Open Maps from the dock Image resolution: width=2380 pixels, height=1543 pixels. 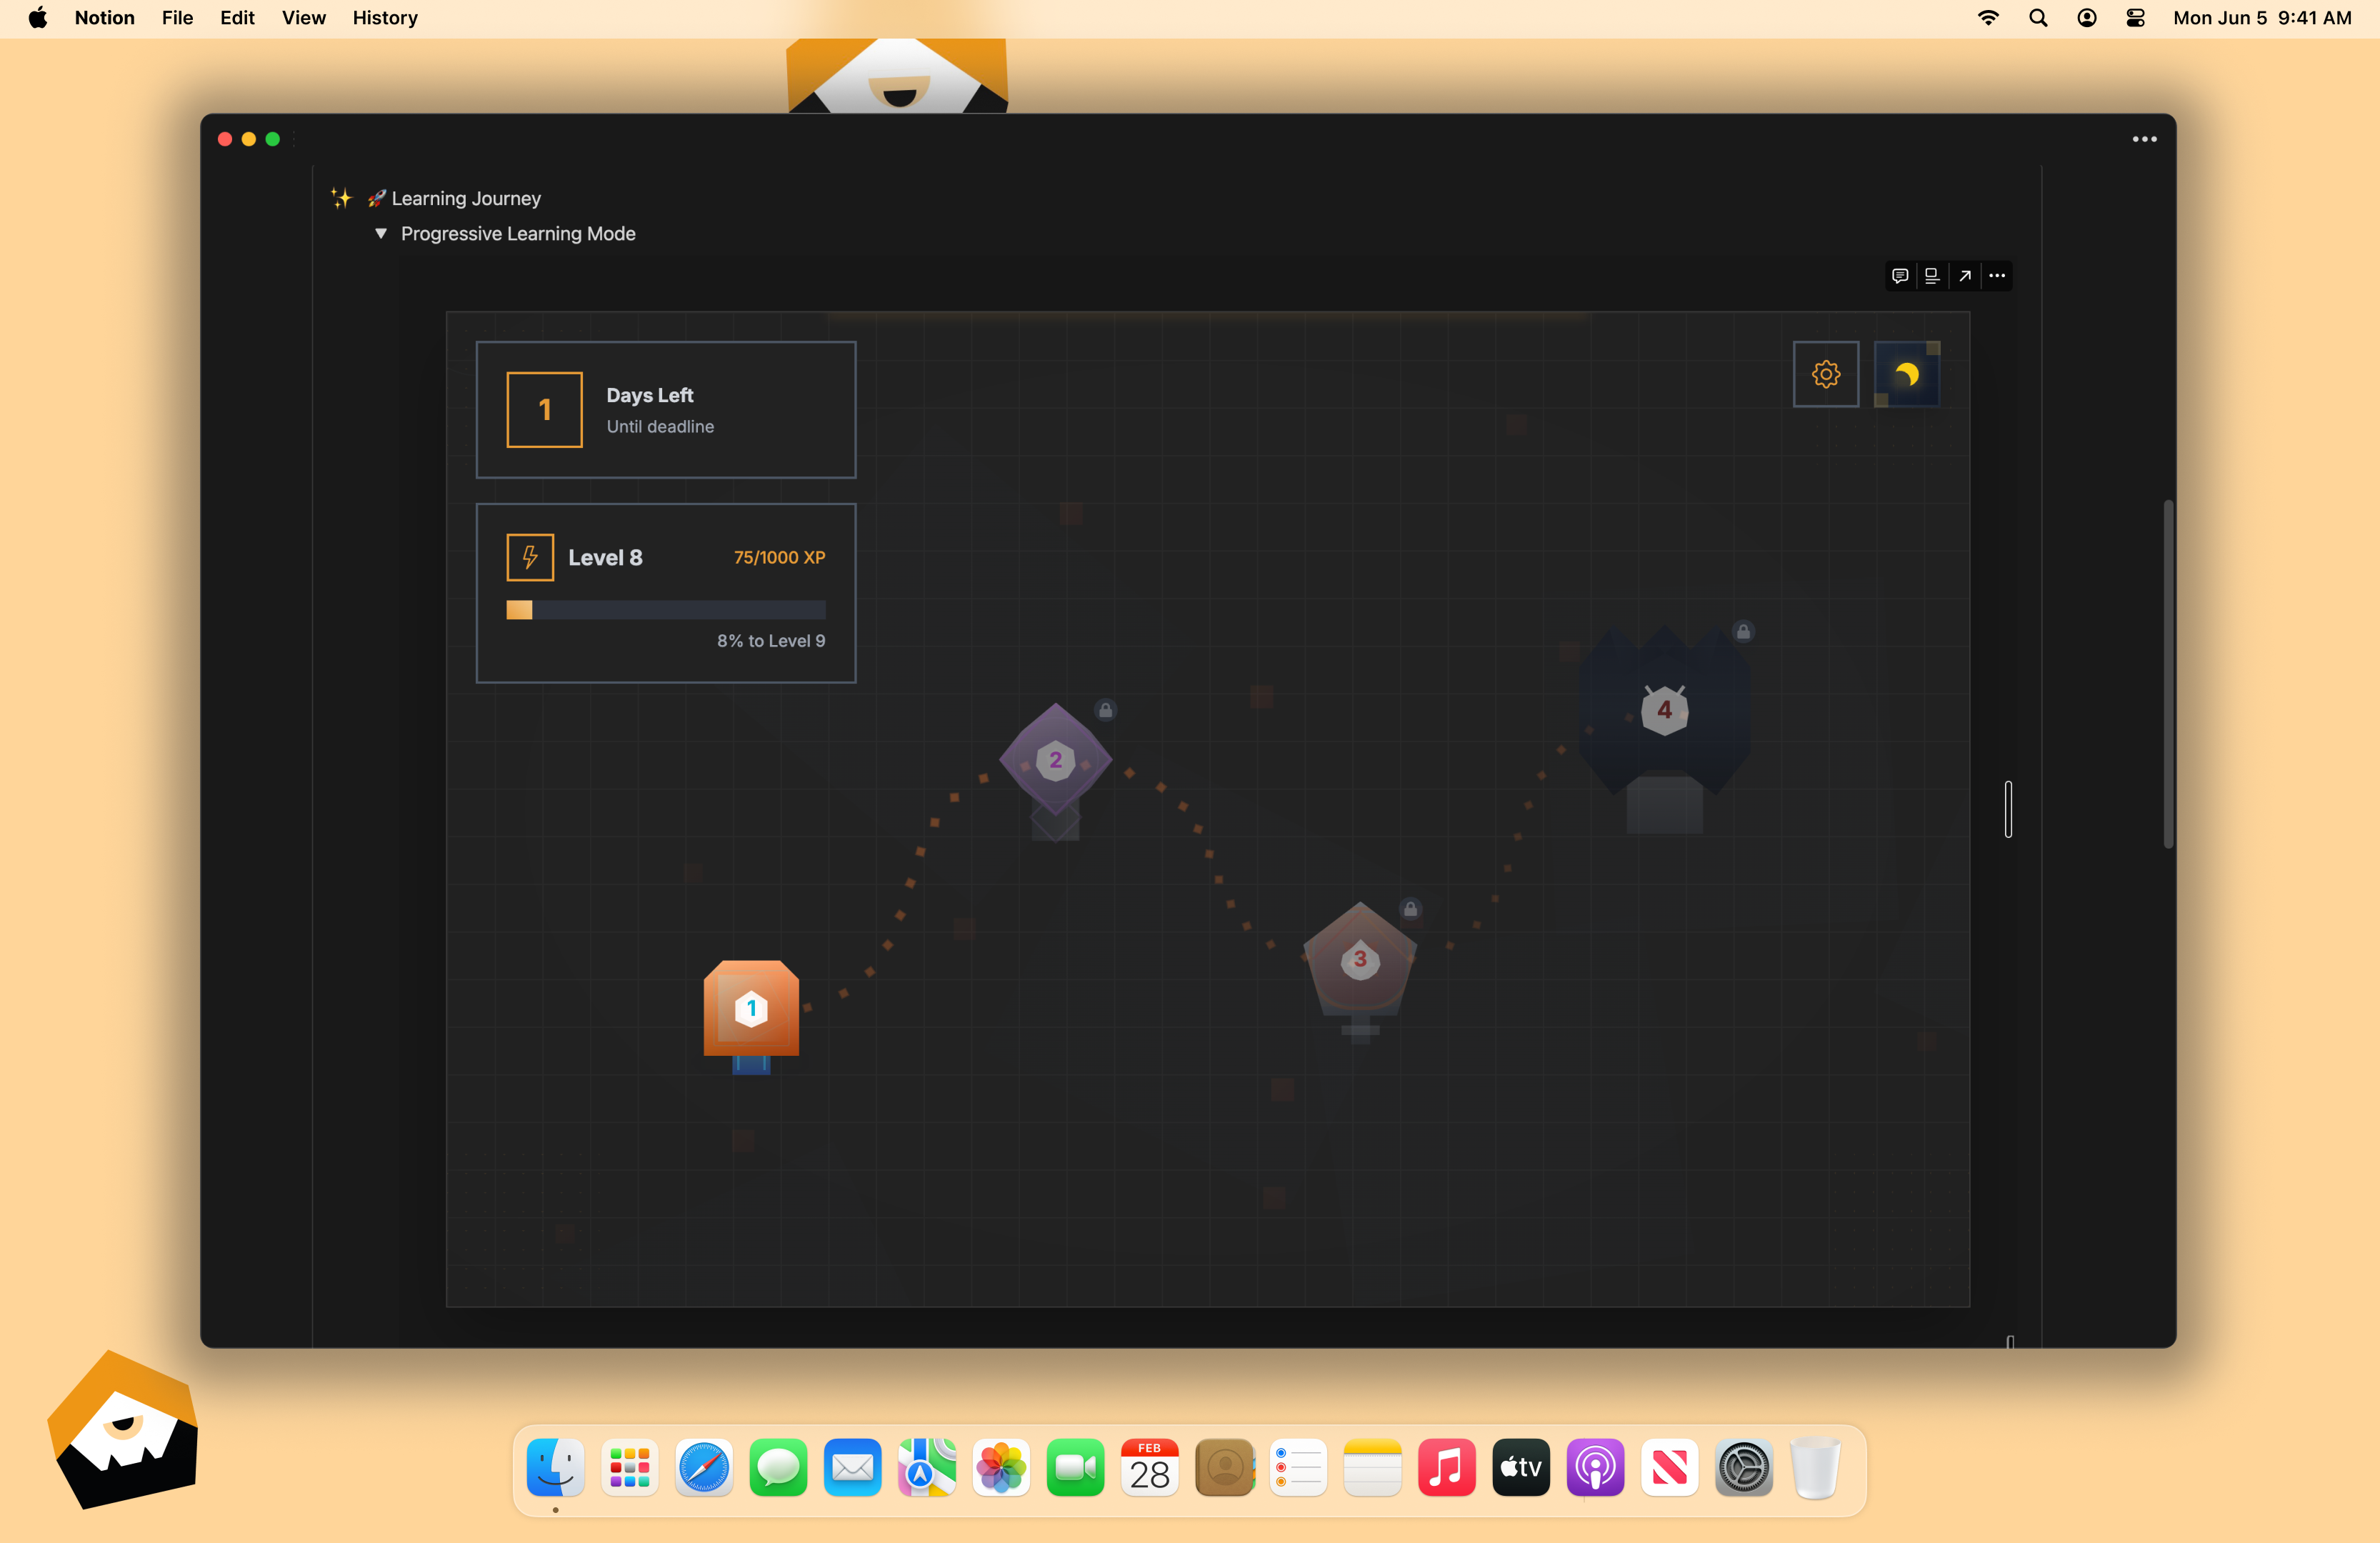[x=927, y=1467]
